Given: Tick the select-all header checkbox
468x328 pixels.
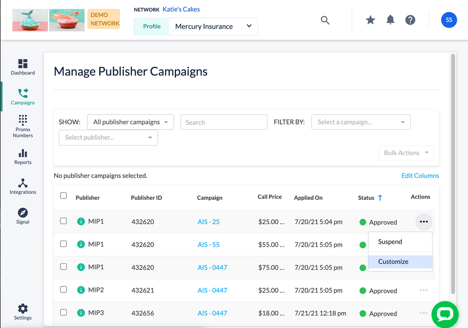Looking at the screenshot, I should pyautogui.click(x=64, y=196).
